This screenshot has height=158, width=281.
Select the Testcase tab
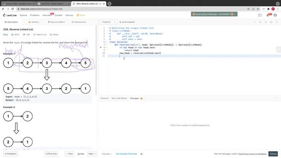click(104, 98)
